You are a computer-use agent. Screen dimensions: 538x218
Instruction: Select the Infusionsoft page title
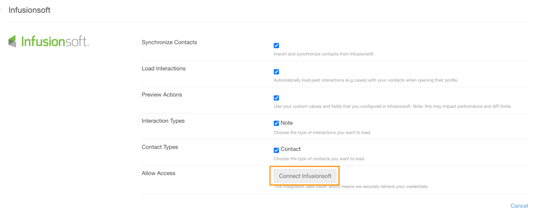pyautogui.click(x=29, y=10)
